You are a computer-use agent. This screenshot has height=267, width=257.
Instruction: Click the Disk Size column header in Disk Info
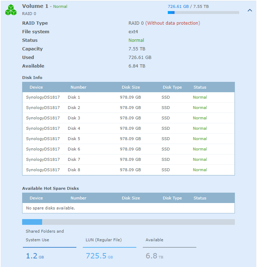pyautogui.click(x=131, y=87)
